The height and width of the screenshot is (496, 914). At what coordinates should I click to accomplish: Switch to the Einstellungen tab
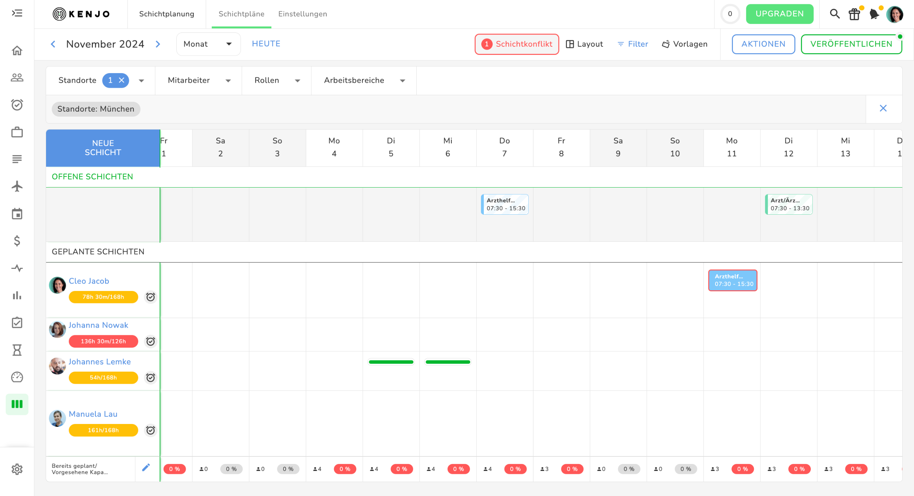pos(302,14)
